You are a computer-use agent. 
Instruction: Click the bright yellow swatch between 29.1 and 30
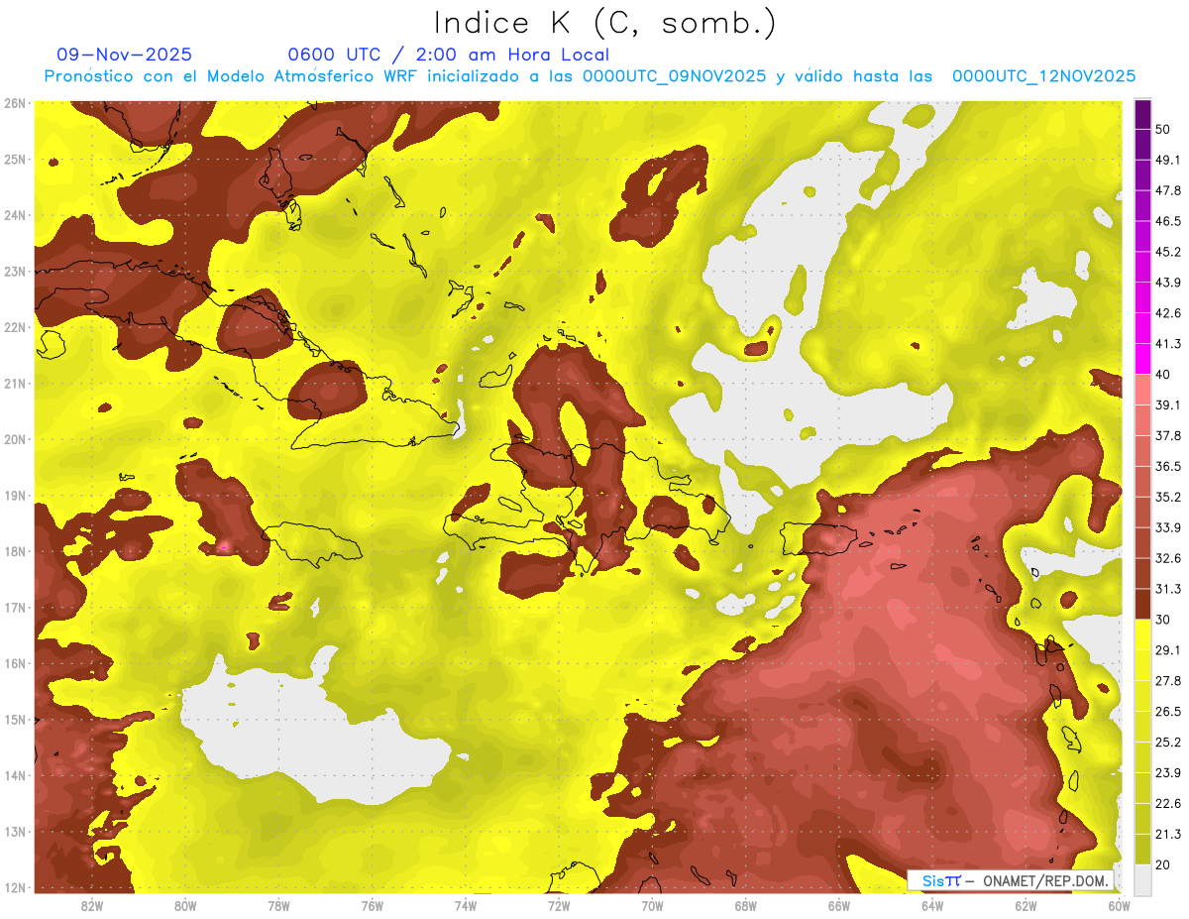point(1142,634)
